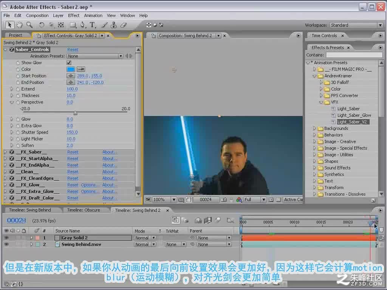Viewport: 387px width, 290px height.
Task: Open the Composition menu
Action: coord(37,15)
